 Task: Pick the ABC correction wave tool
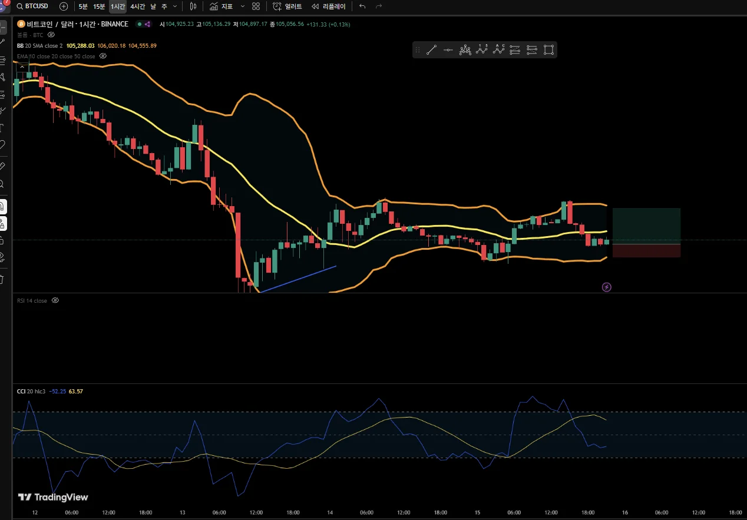click(500, 50)
